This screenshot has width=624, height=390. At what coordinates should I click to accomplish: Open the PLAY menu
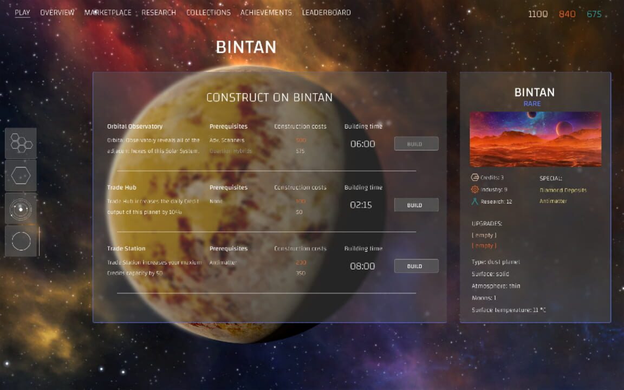22,12
